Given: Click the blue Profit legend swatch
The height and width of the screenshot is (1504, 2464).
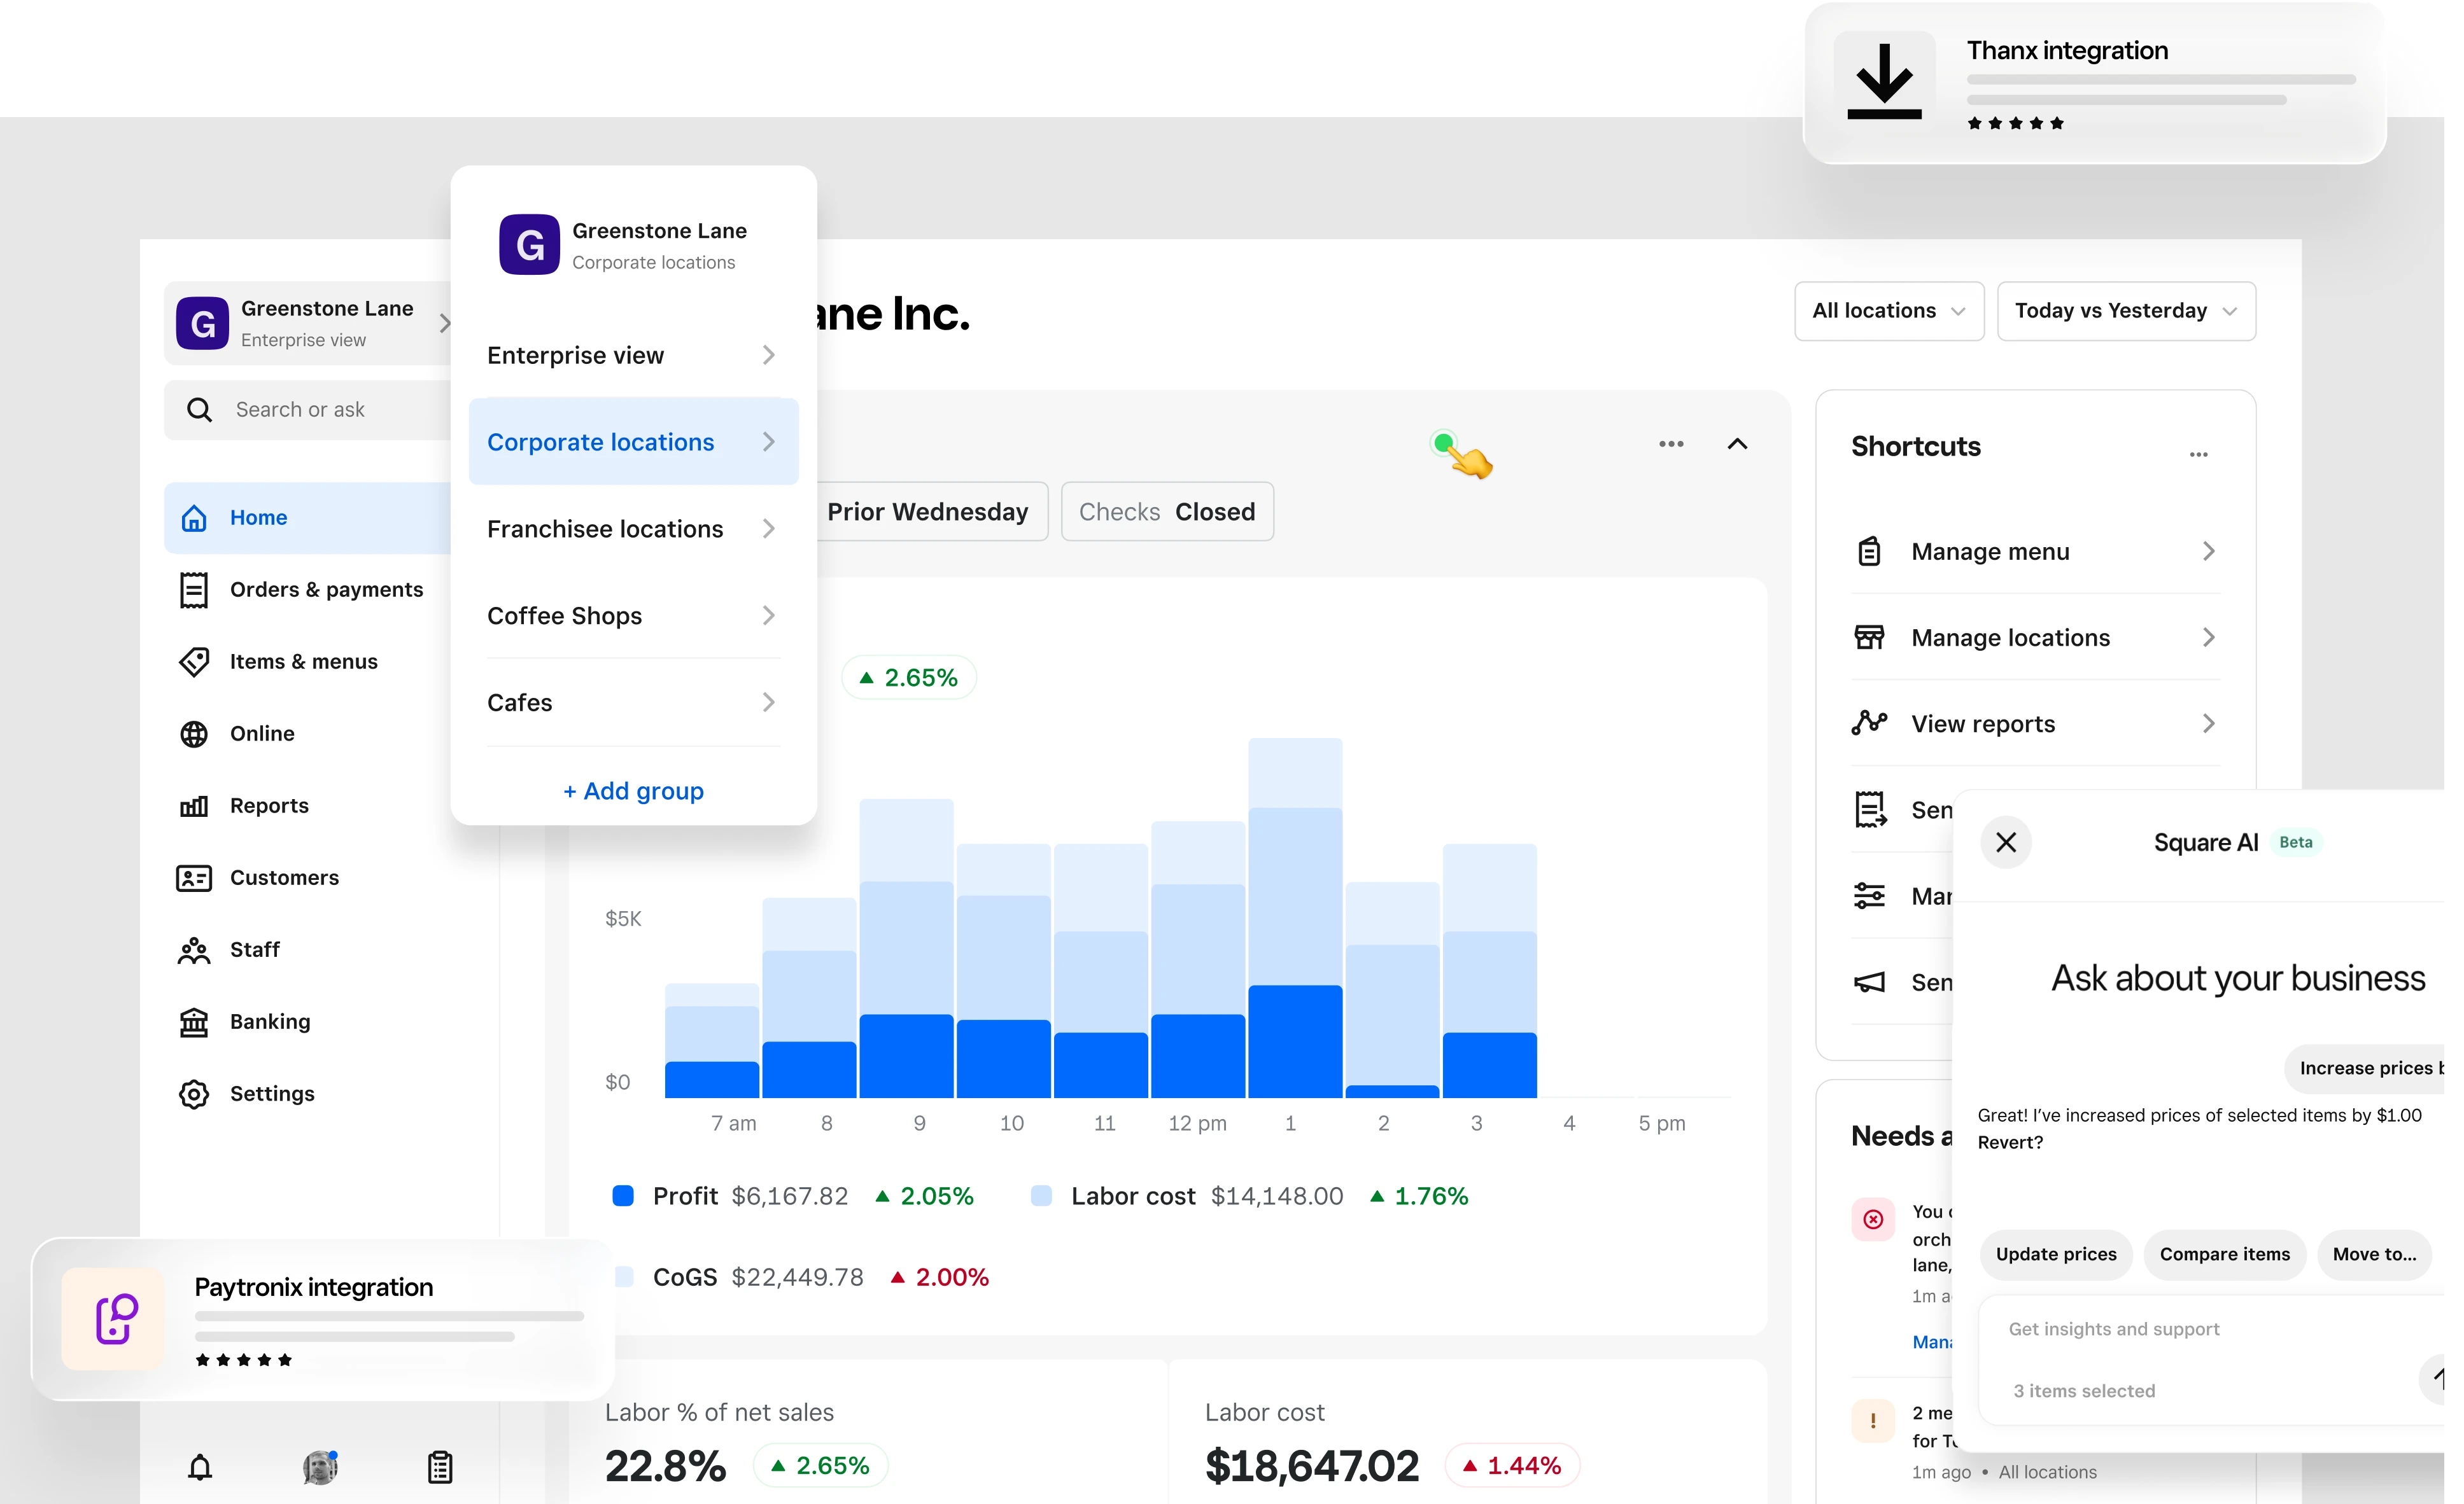Looking at the screenshot, I should (x=623, y=1195).
